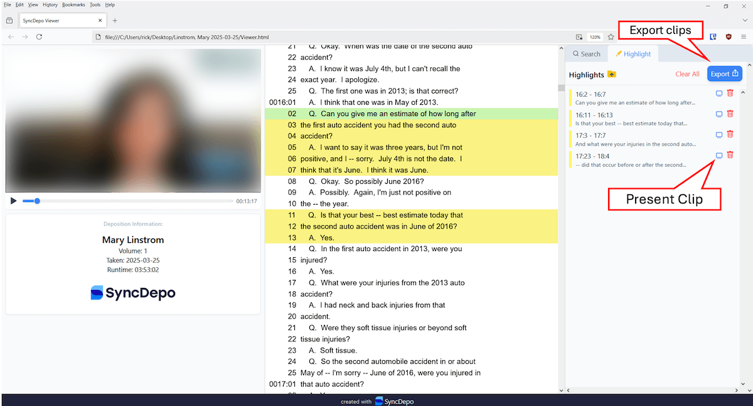Present the 17:3 - 17:7 clip
The width and height of the screenshot is (753, 406).
pos(719,135)
